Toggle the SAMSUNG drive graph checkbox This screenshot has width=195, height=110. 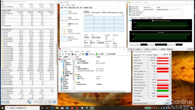point(153,21)
